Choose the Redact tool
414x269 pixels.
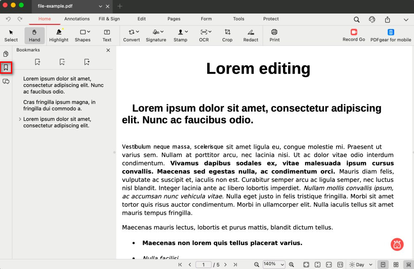251,35
